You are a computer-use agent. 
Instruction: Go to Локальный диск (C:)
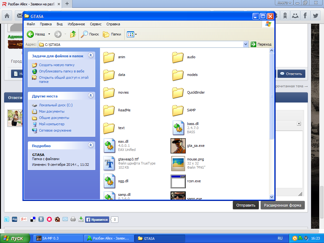click(x=56, y=105)
